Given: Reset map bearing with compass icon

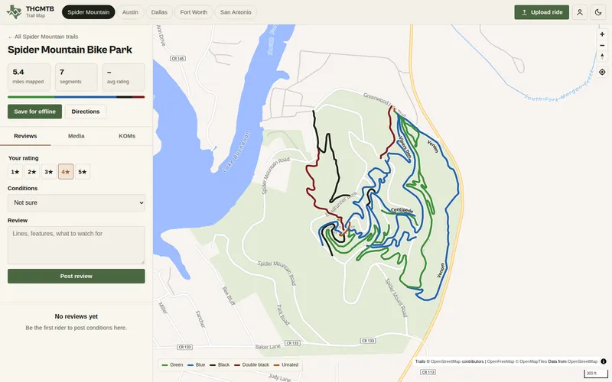Looking at the screenshot, I should (602, 57).
